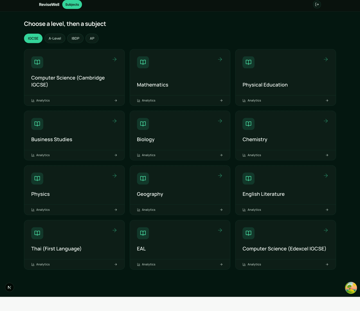Click the Subjects pill in the header
Viewport: 360px width, 311px height.
coord(72,4)
